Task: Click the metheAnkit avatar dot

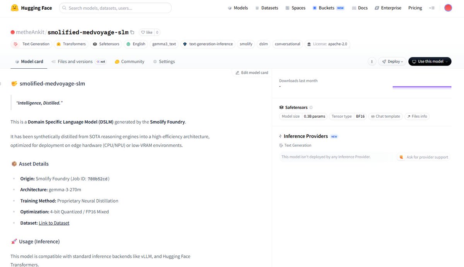Action: point(13,32)
